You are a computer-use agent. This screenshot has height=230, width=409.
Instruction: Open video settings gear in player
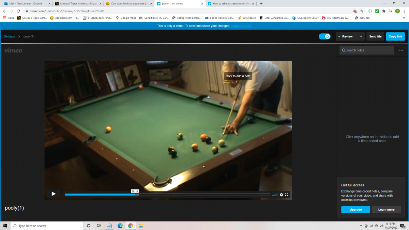281,195
